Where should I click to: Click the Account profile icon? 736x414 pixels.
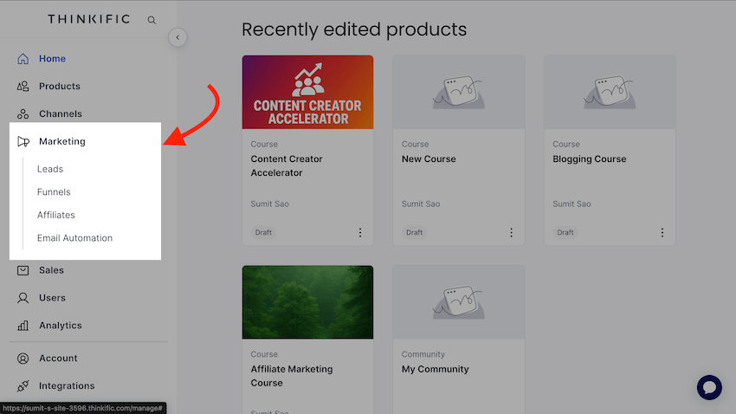[x=23, y=359]
